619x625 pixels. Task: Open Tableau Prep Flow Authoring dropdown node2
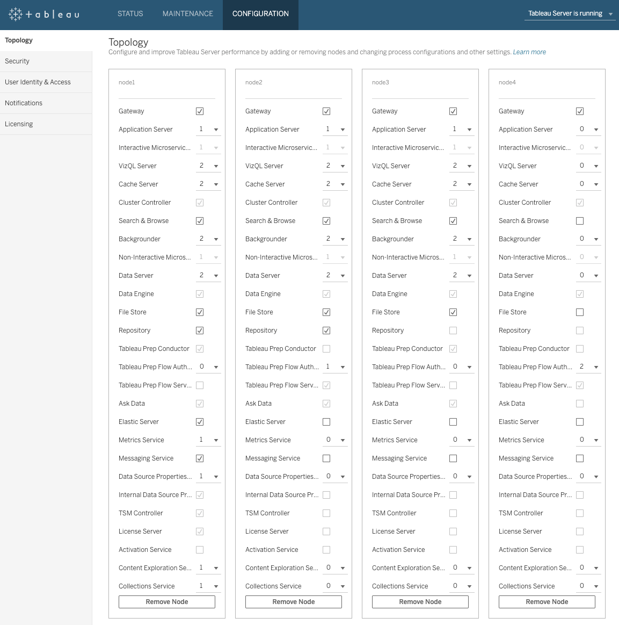335,367
